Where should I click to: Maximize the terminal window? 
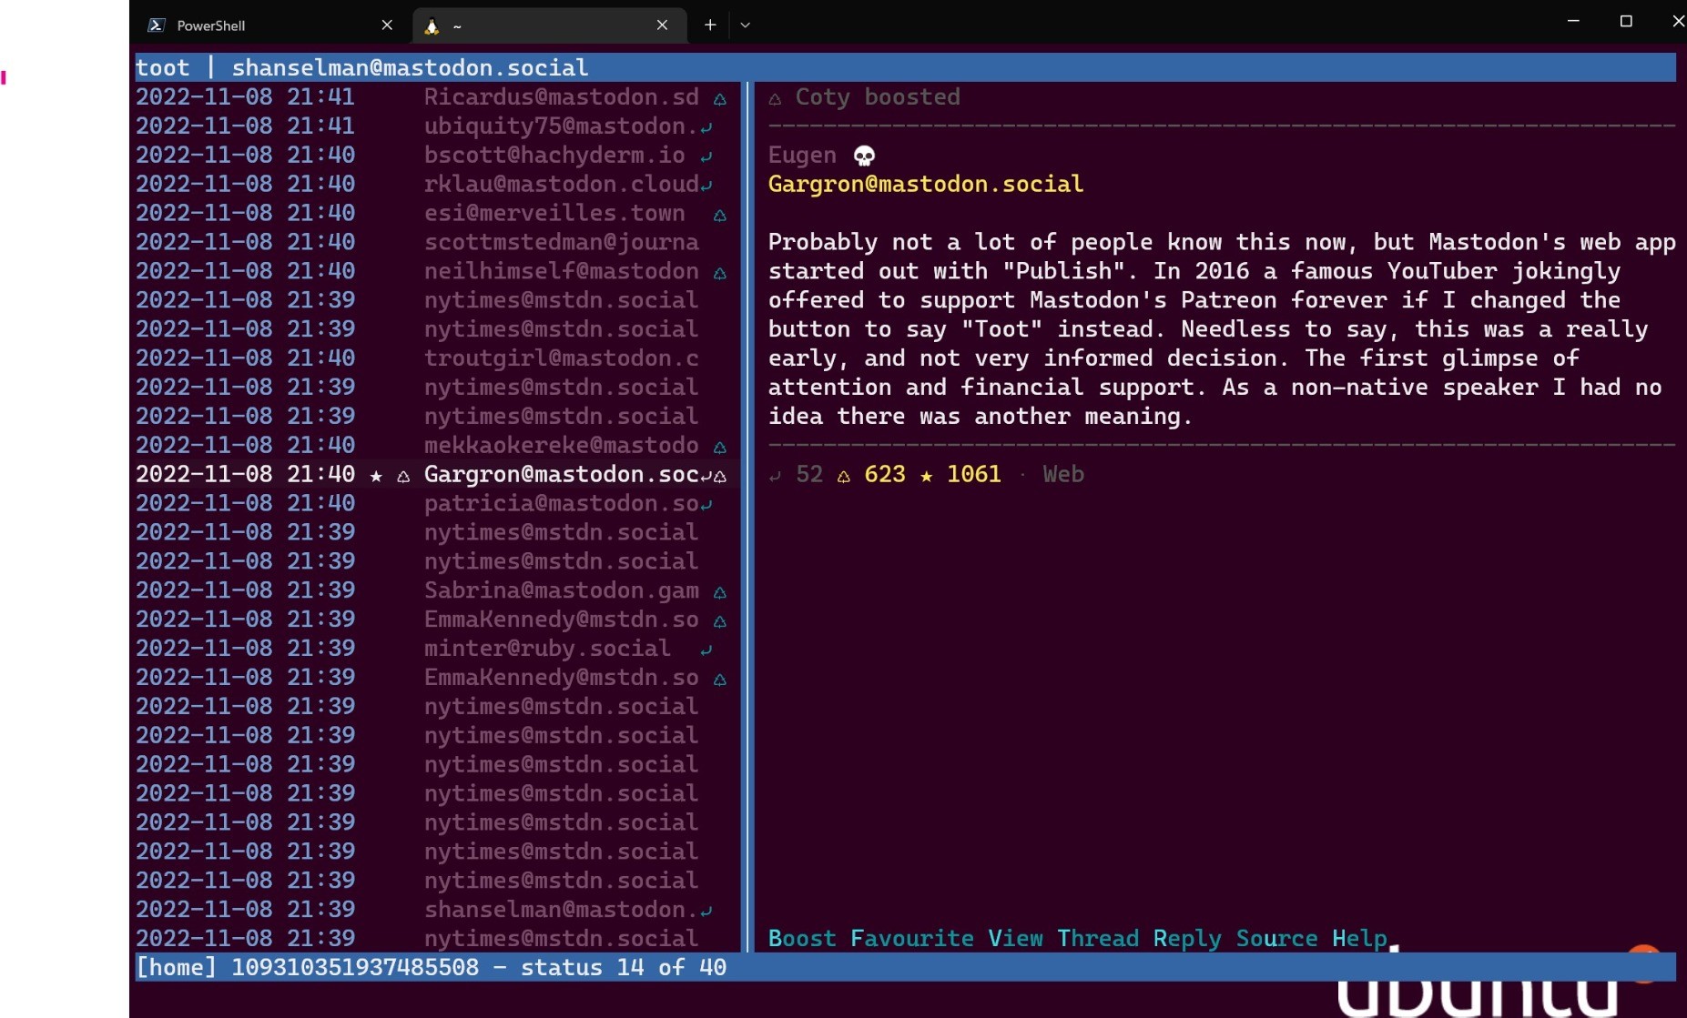(x=1626, y=21)
